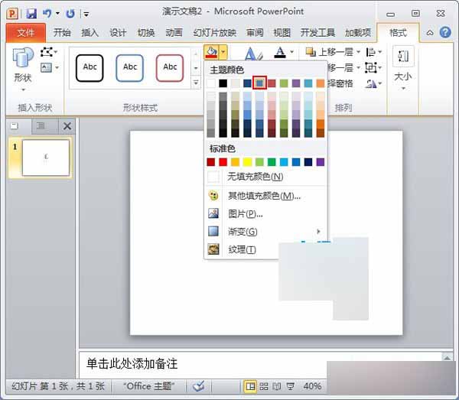
Task: Choose 其他填充颜色(M)... menu item
Action: click(x=265, y=196)
